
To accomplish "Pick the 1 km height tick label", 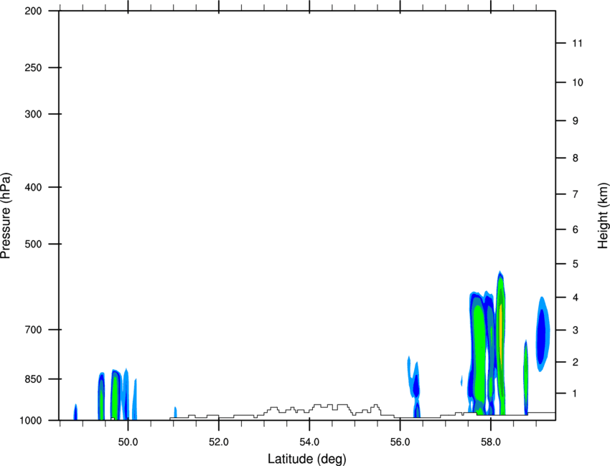I will [575, 394].
